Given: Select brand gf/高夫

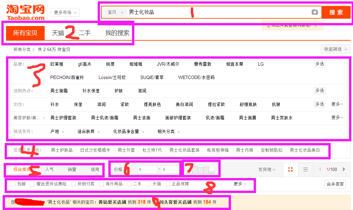Looking at the screenshot, I should tap(84, 64).
